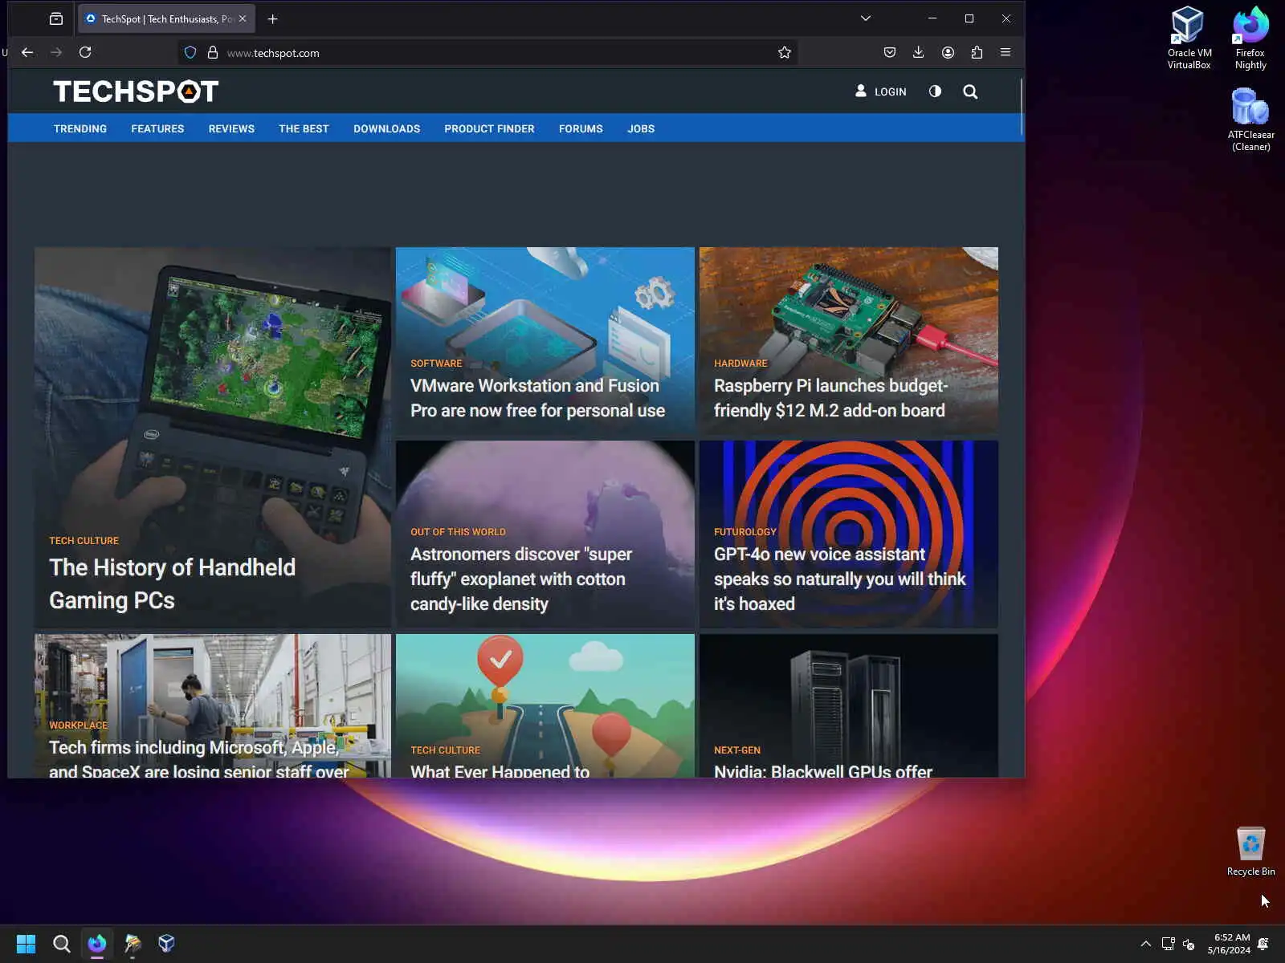Open THE BEST menu item
1285x963 pixels.
coord(304,128)
